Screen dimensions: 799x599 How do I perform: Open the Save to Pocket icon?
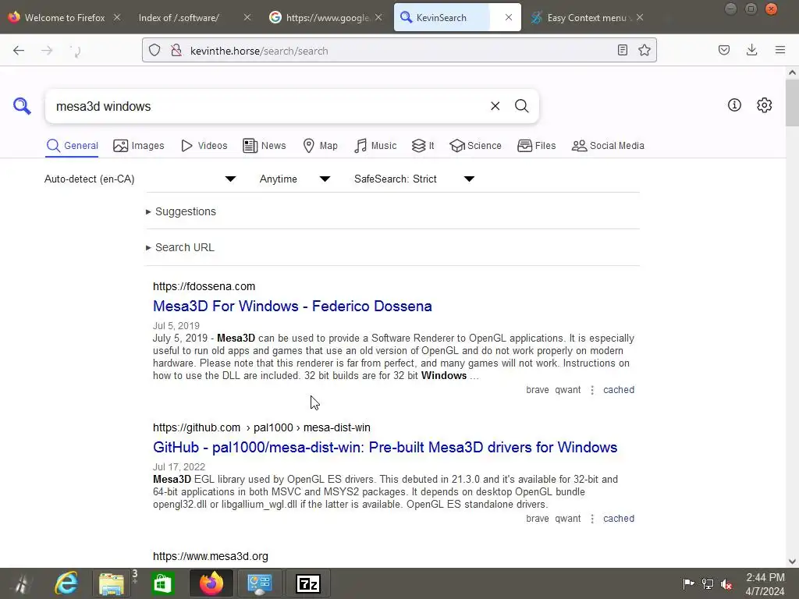(x=723, y=50)
